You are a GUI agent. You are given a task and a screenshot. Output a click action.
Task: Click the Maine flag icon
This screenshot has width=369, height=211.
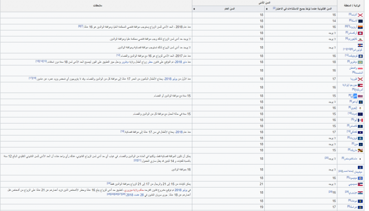(x=360, y=145)
